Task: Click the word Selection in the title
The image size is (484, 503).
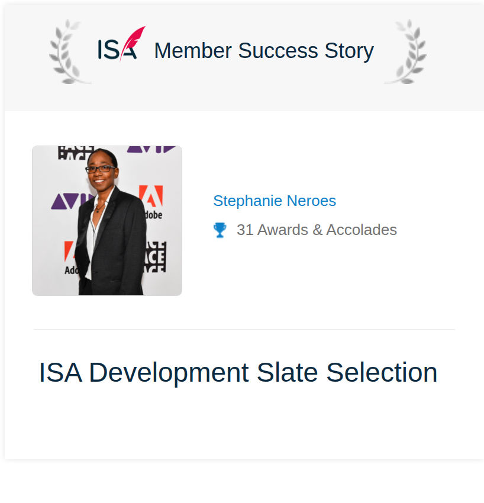Action: click(382, 372)
